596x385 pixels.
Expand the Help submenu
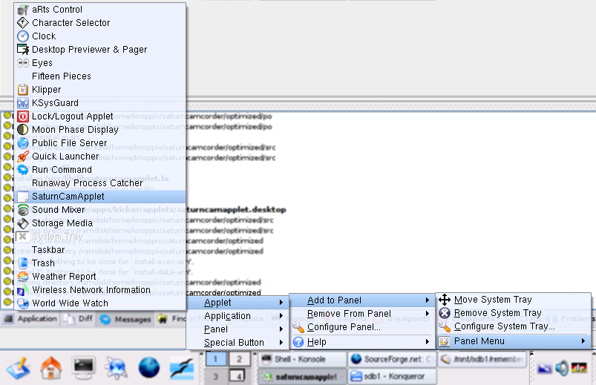click(317, 342)
